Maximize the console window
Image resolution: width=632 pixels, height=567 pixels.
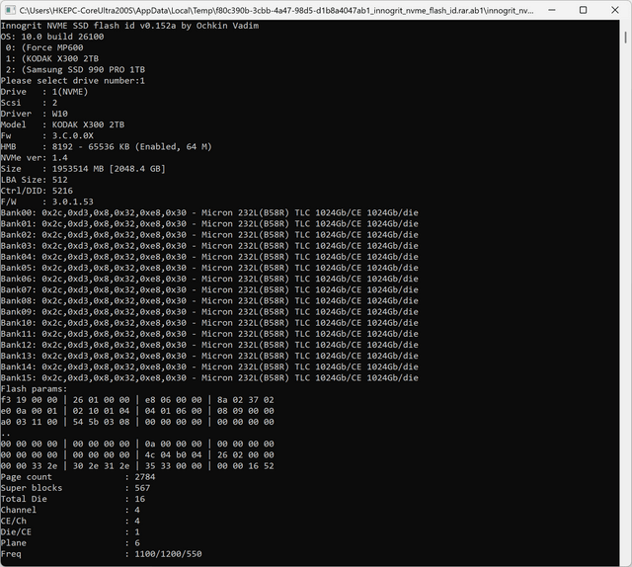[583, 10]
